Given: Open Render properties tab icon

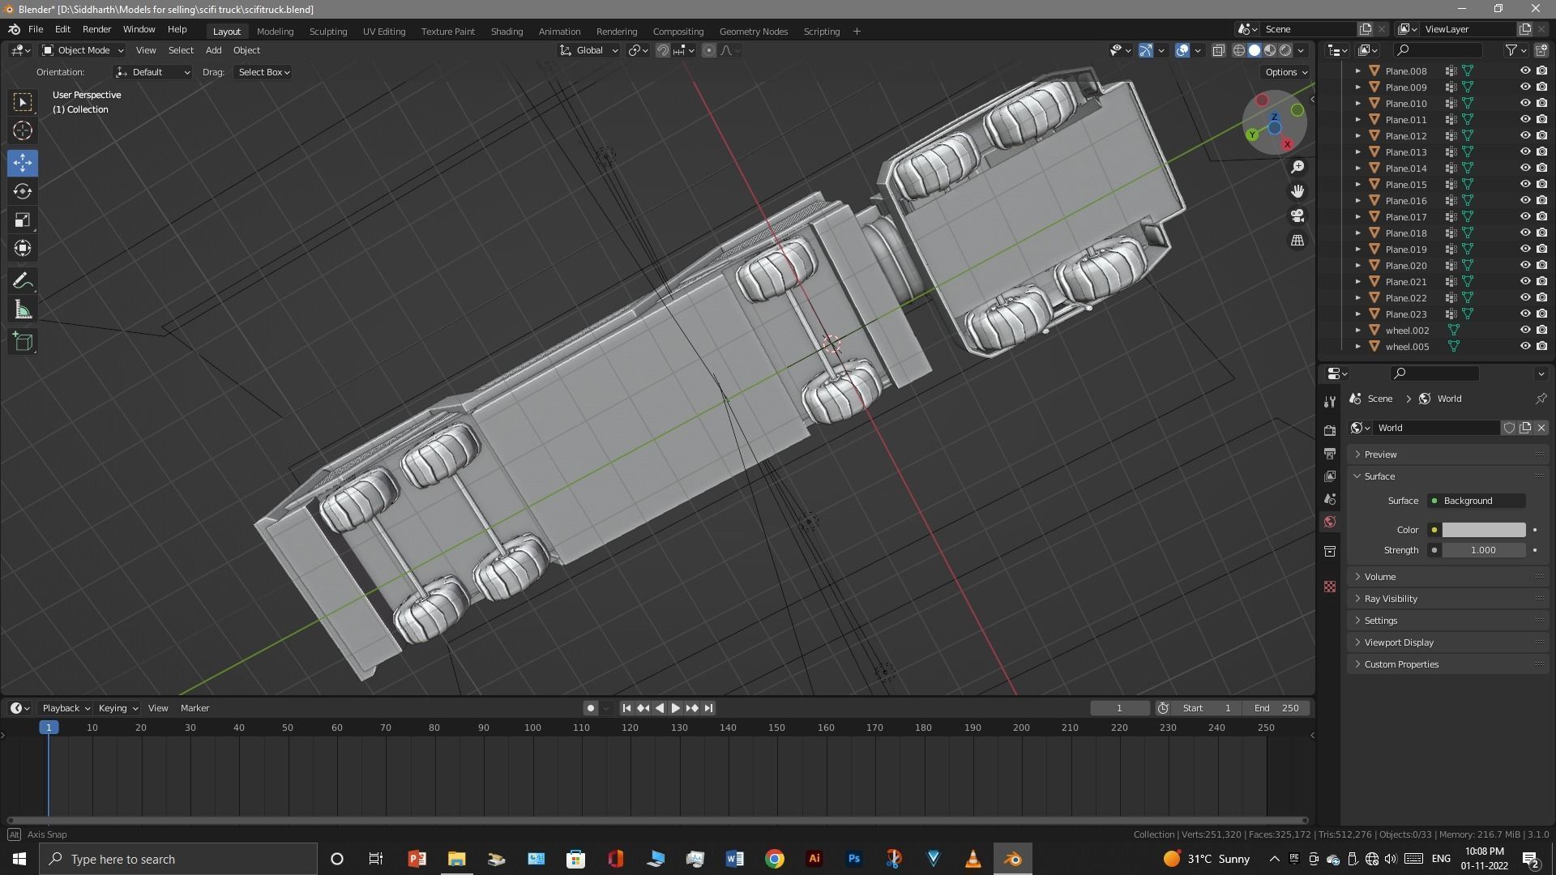Looking at the screenshot, I should [1330, 430].
